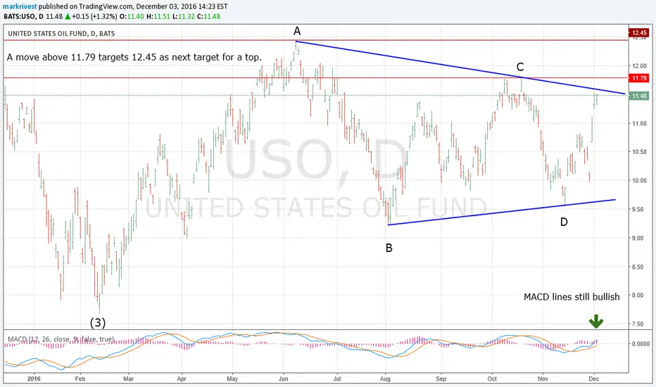This screenshot has height=387, width=656.
Task: Click the red 11.79 price label
Action: point(639,78)
